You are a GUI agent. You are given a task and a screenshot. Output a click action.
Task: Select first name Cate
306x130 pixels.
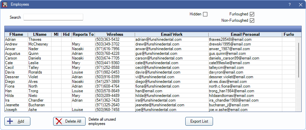[9, 63]
